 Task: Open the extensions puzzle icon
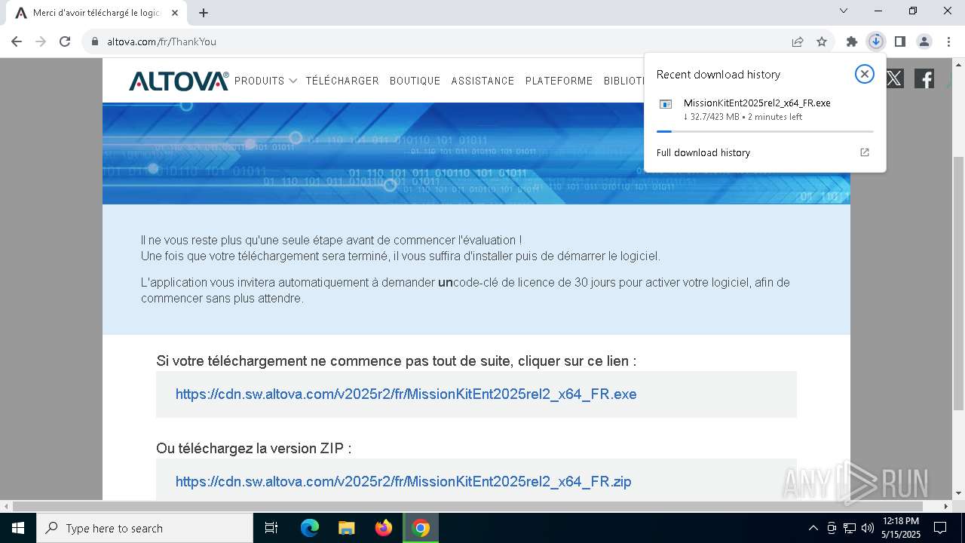852,41
